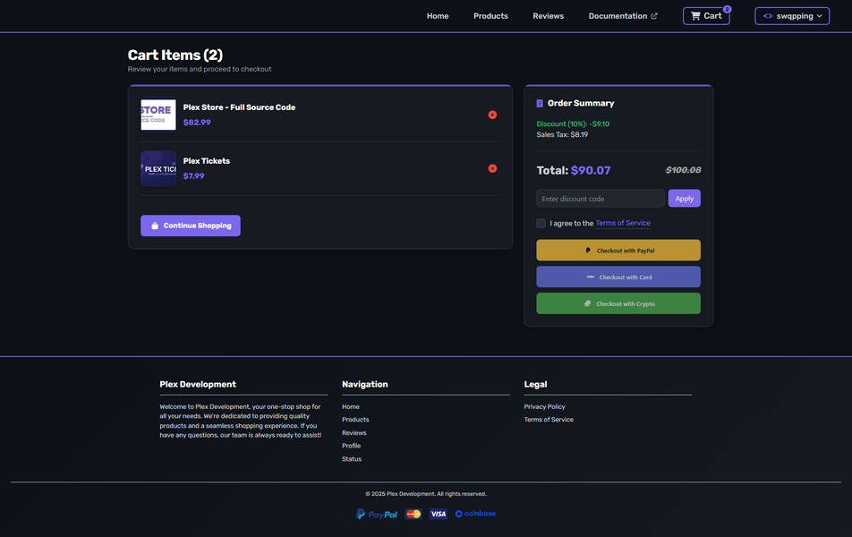Open the Plex Tickets product thumbnail
The width and height of the screenshot is (852, 537).
pyautogui.click(x=158, y=168)
